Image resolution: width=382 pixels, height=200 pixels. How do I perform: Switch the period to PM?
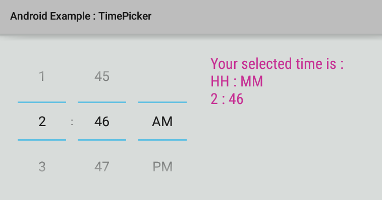(x=162, y=167)
